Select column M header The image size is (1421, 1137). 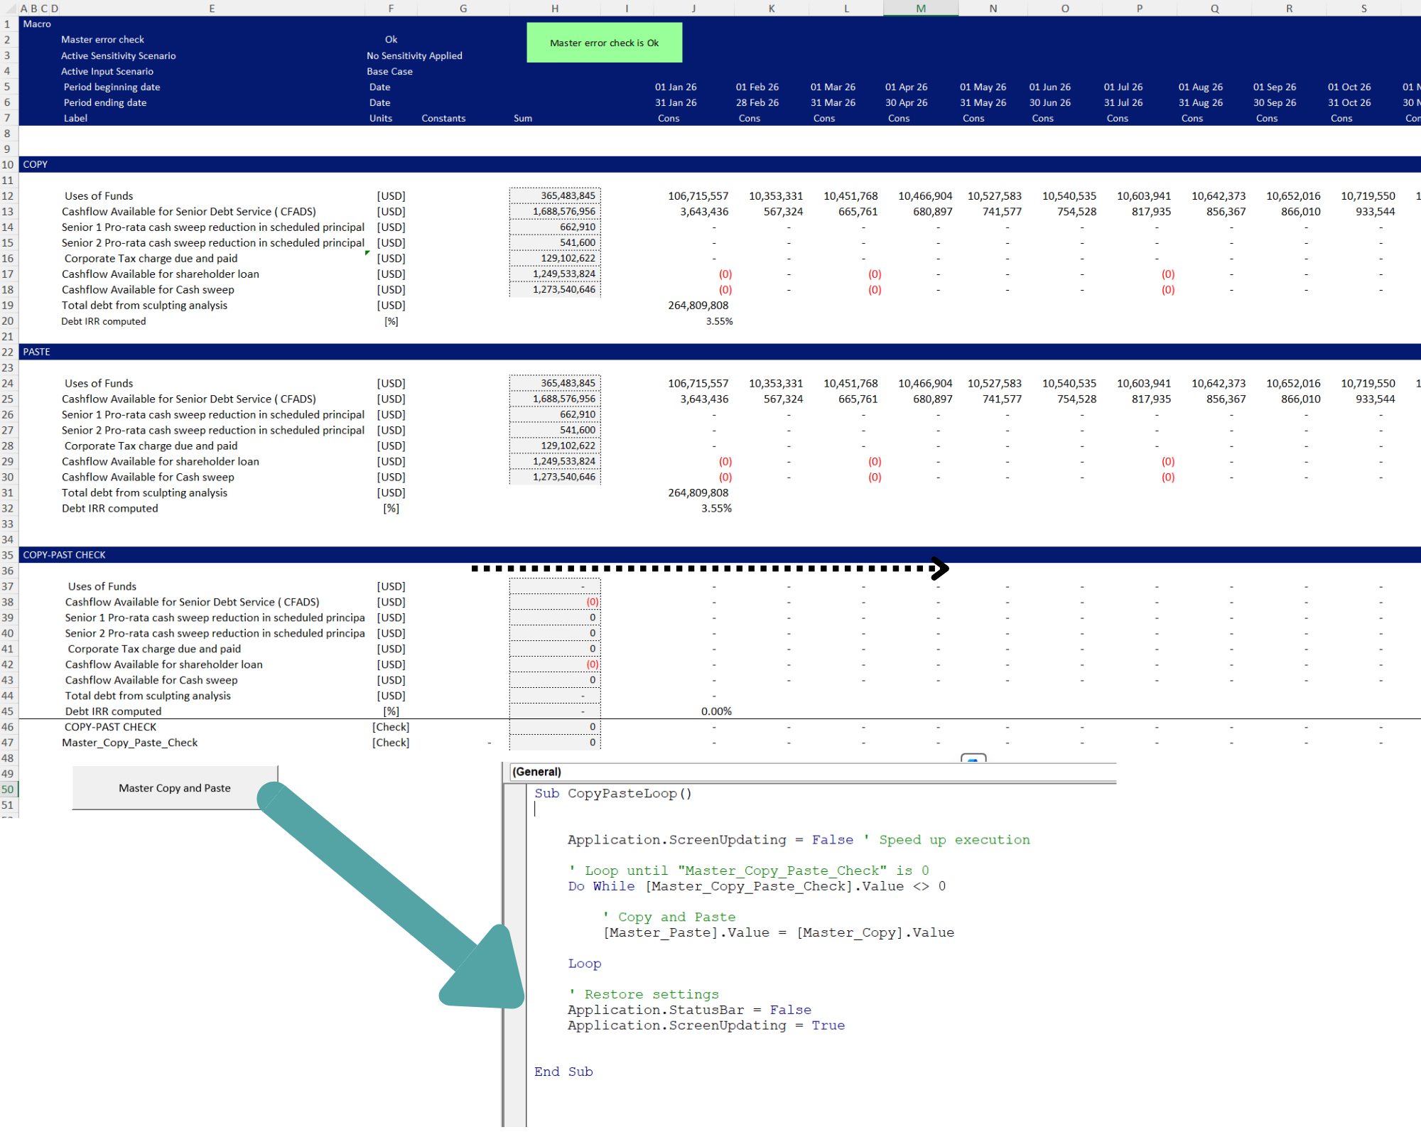[x=921, y=9]
